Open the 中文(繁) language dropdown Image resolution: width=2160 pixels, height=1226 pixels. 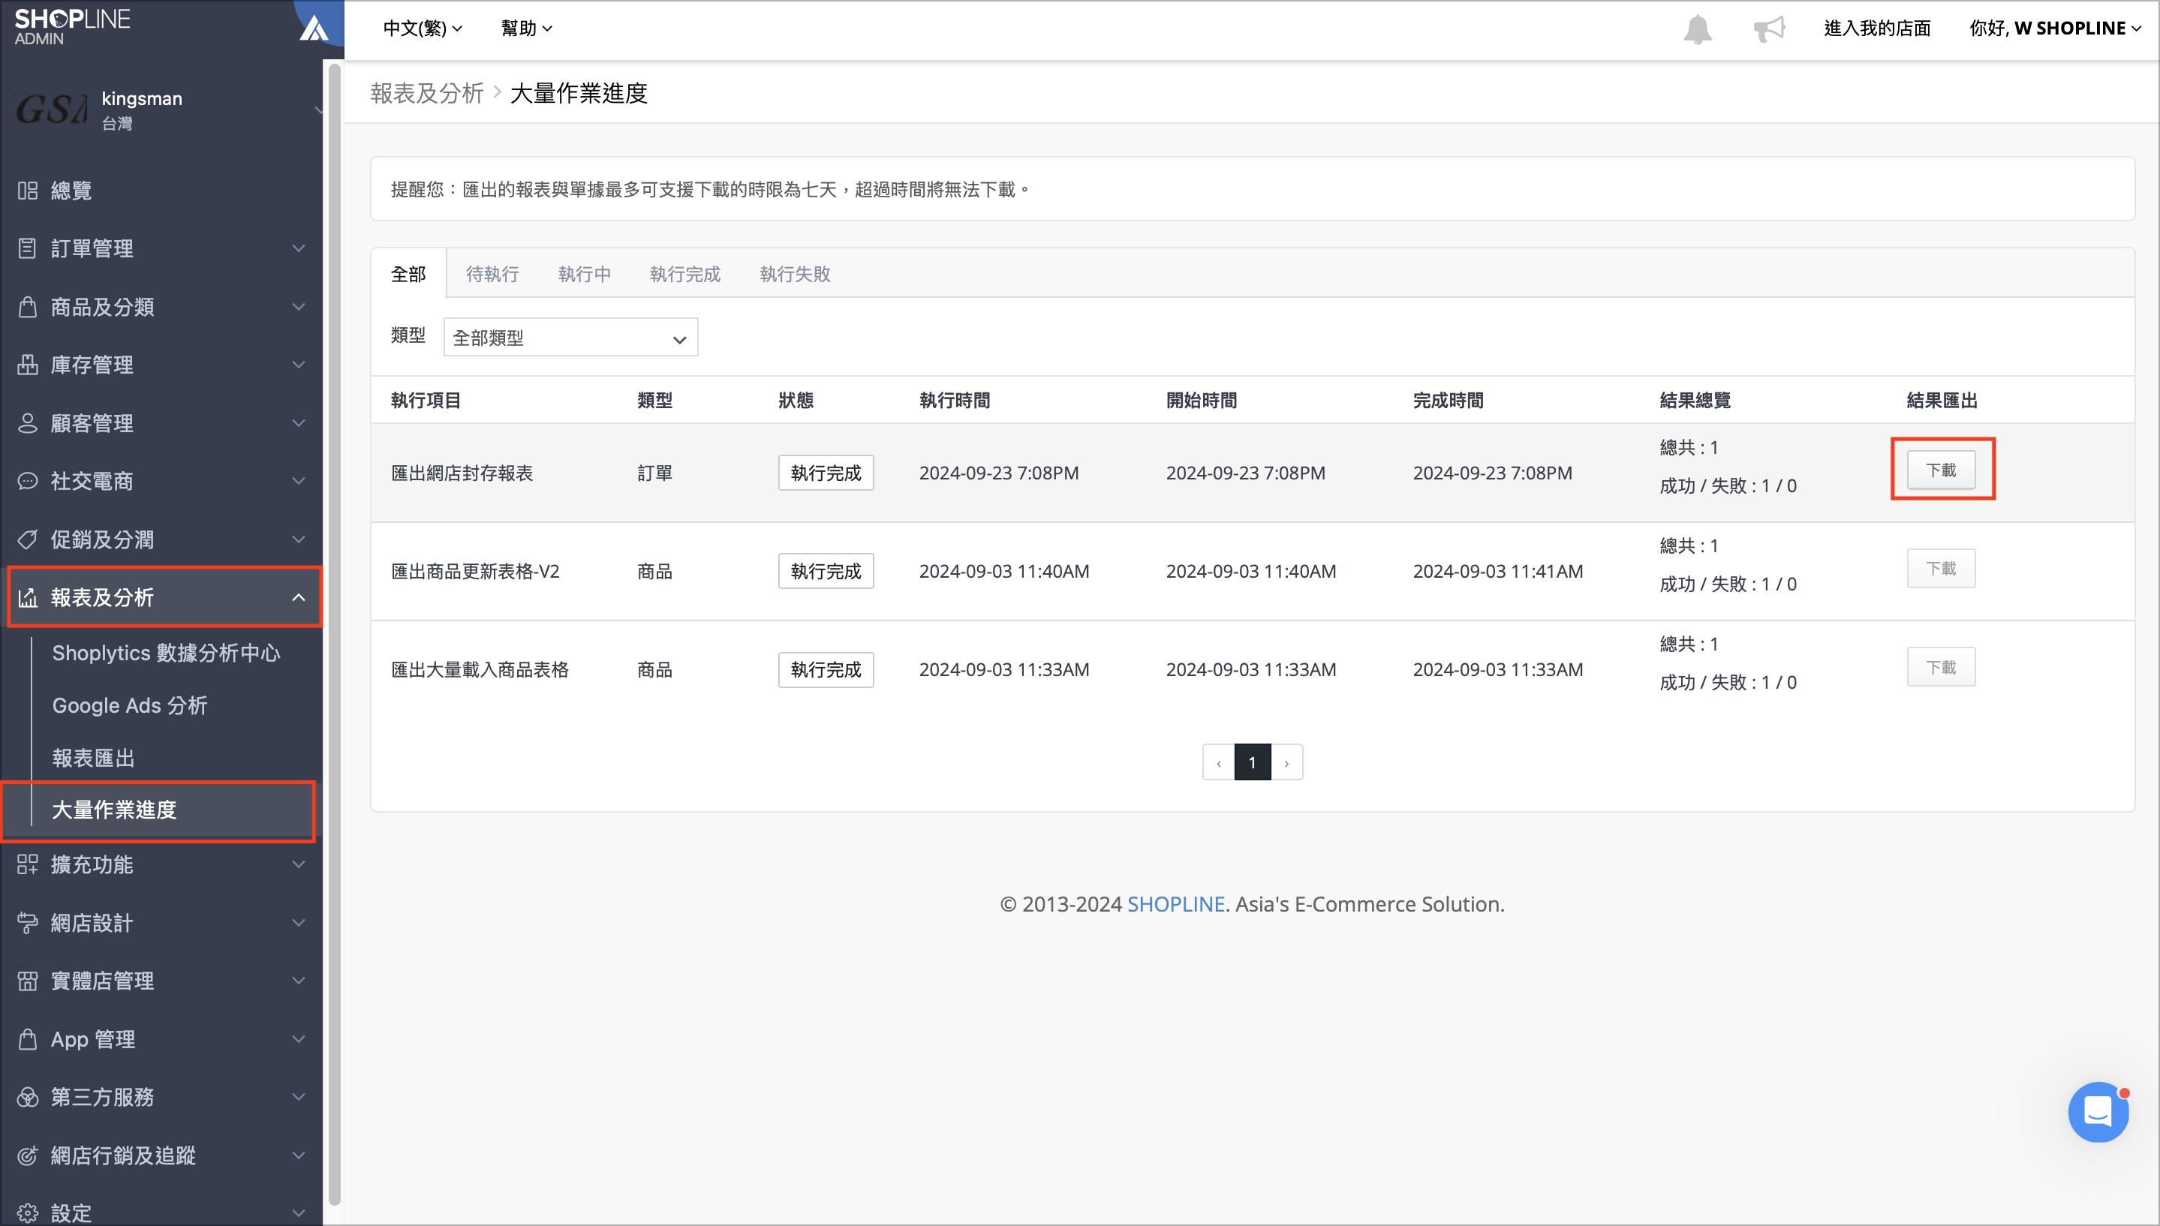(x=423, y=29)
